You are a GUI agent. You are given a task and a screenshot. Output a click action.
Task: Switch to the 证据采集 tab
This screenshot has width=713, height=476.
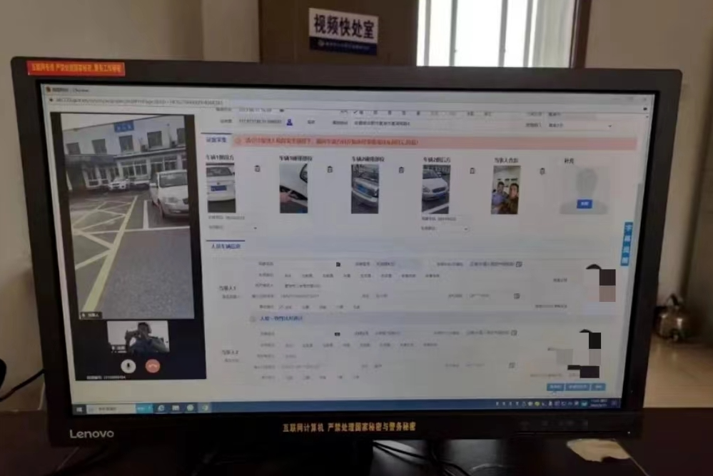tap(216, 140)
